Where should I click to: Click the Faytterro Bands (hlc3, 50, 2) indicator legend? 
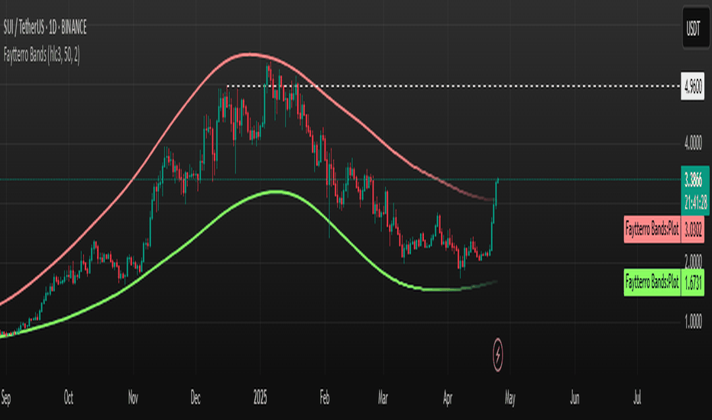(42, 56)
